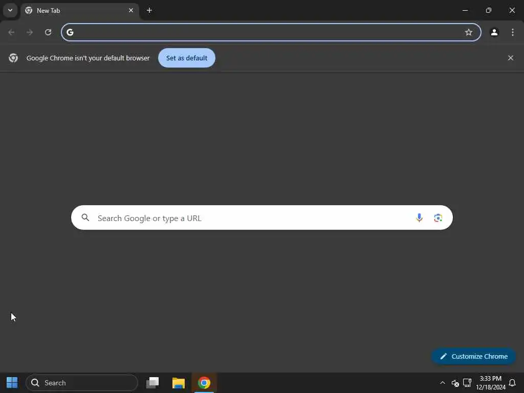524x393 pixels.
Task: Reload the current page
Action: [48, 32]
